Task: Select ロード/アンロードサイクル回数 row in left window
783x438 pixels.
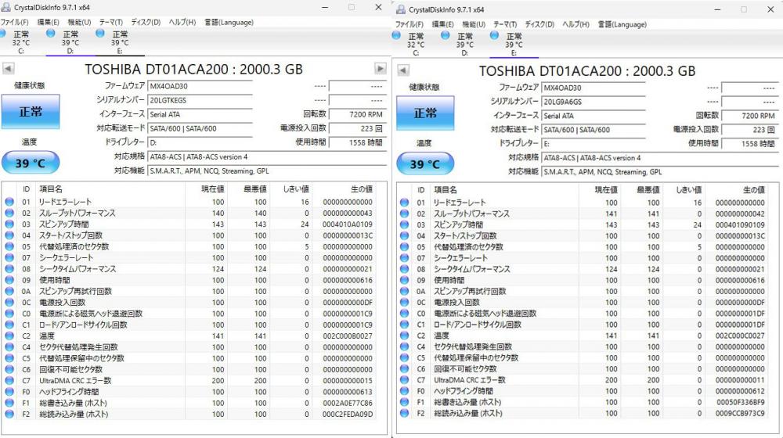Action: tap(189, 325)
